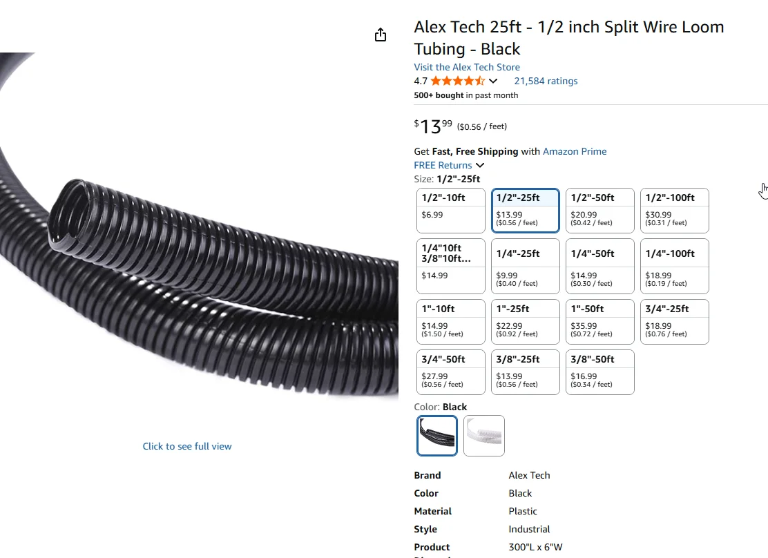Choose the 1/2"-100ft size option
768x558 pixels.
point(674,210)
